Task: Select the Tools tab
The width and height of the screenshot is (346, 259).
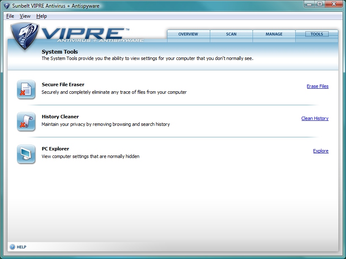Action: coord(316,34)
